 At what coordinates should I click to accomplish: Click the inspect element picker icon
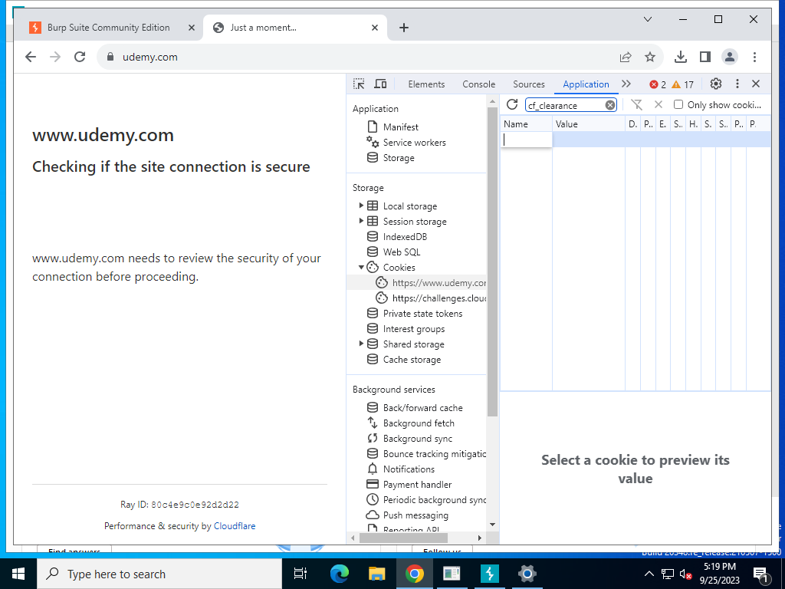click(x=359, y=84)
